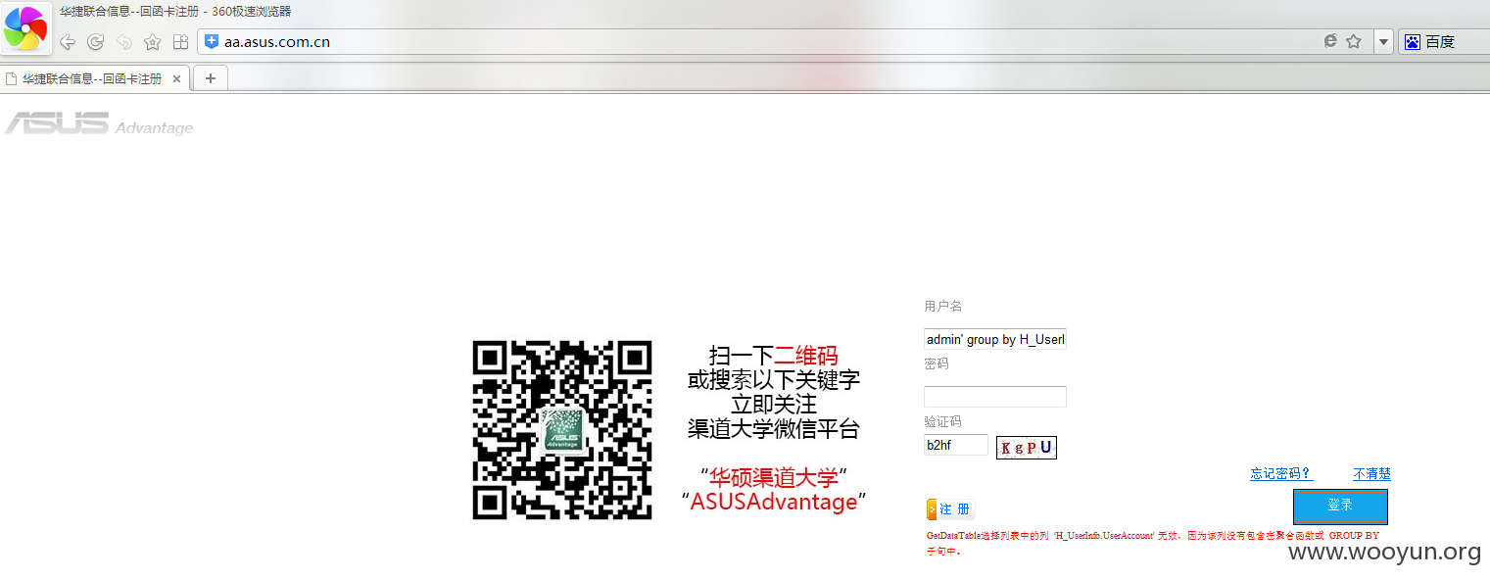Click the ASUSAdvantage red text
The width and height of the screenshot is (1490, 580).
[x=774, y=502]
